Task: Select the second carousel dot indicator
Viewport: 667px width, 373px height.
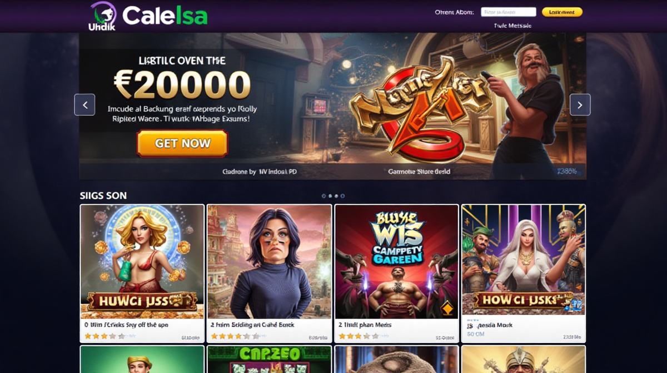Action: click(330, 196)
